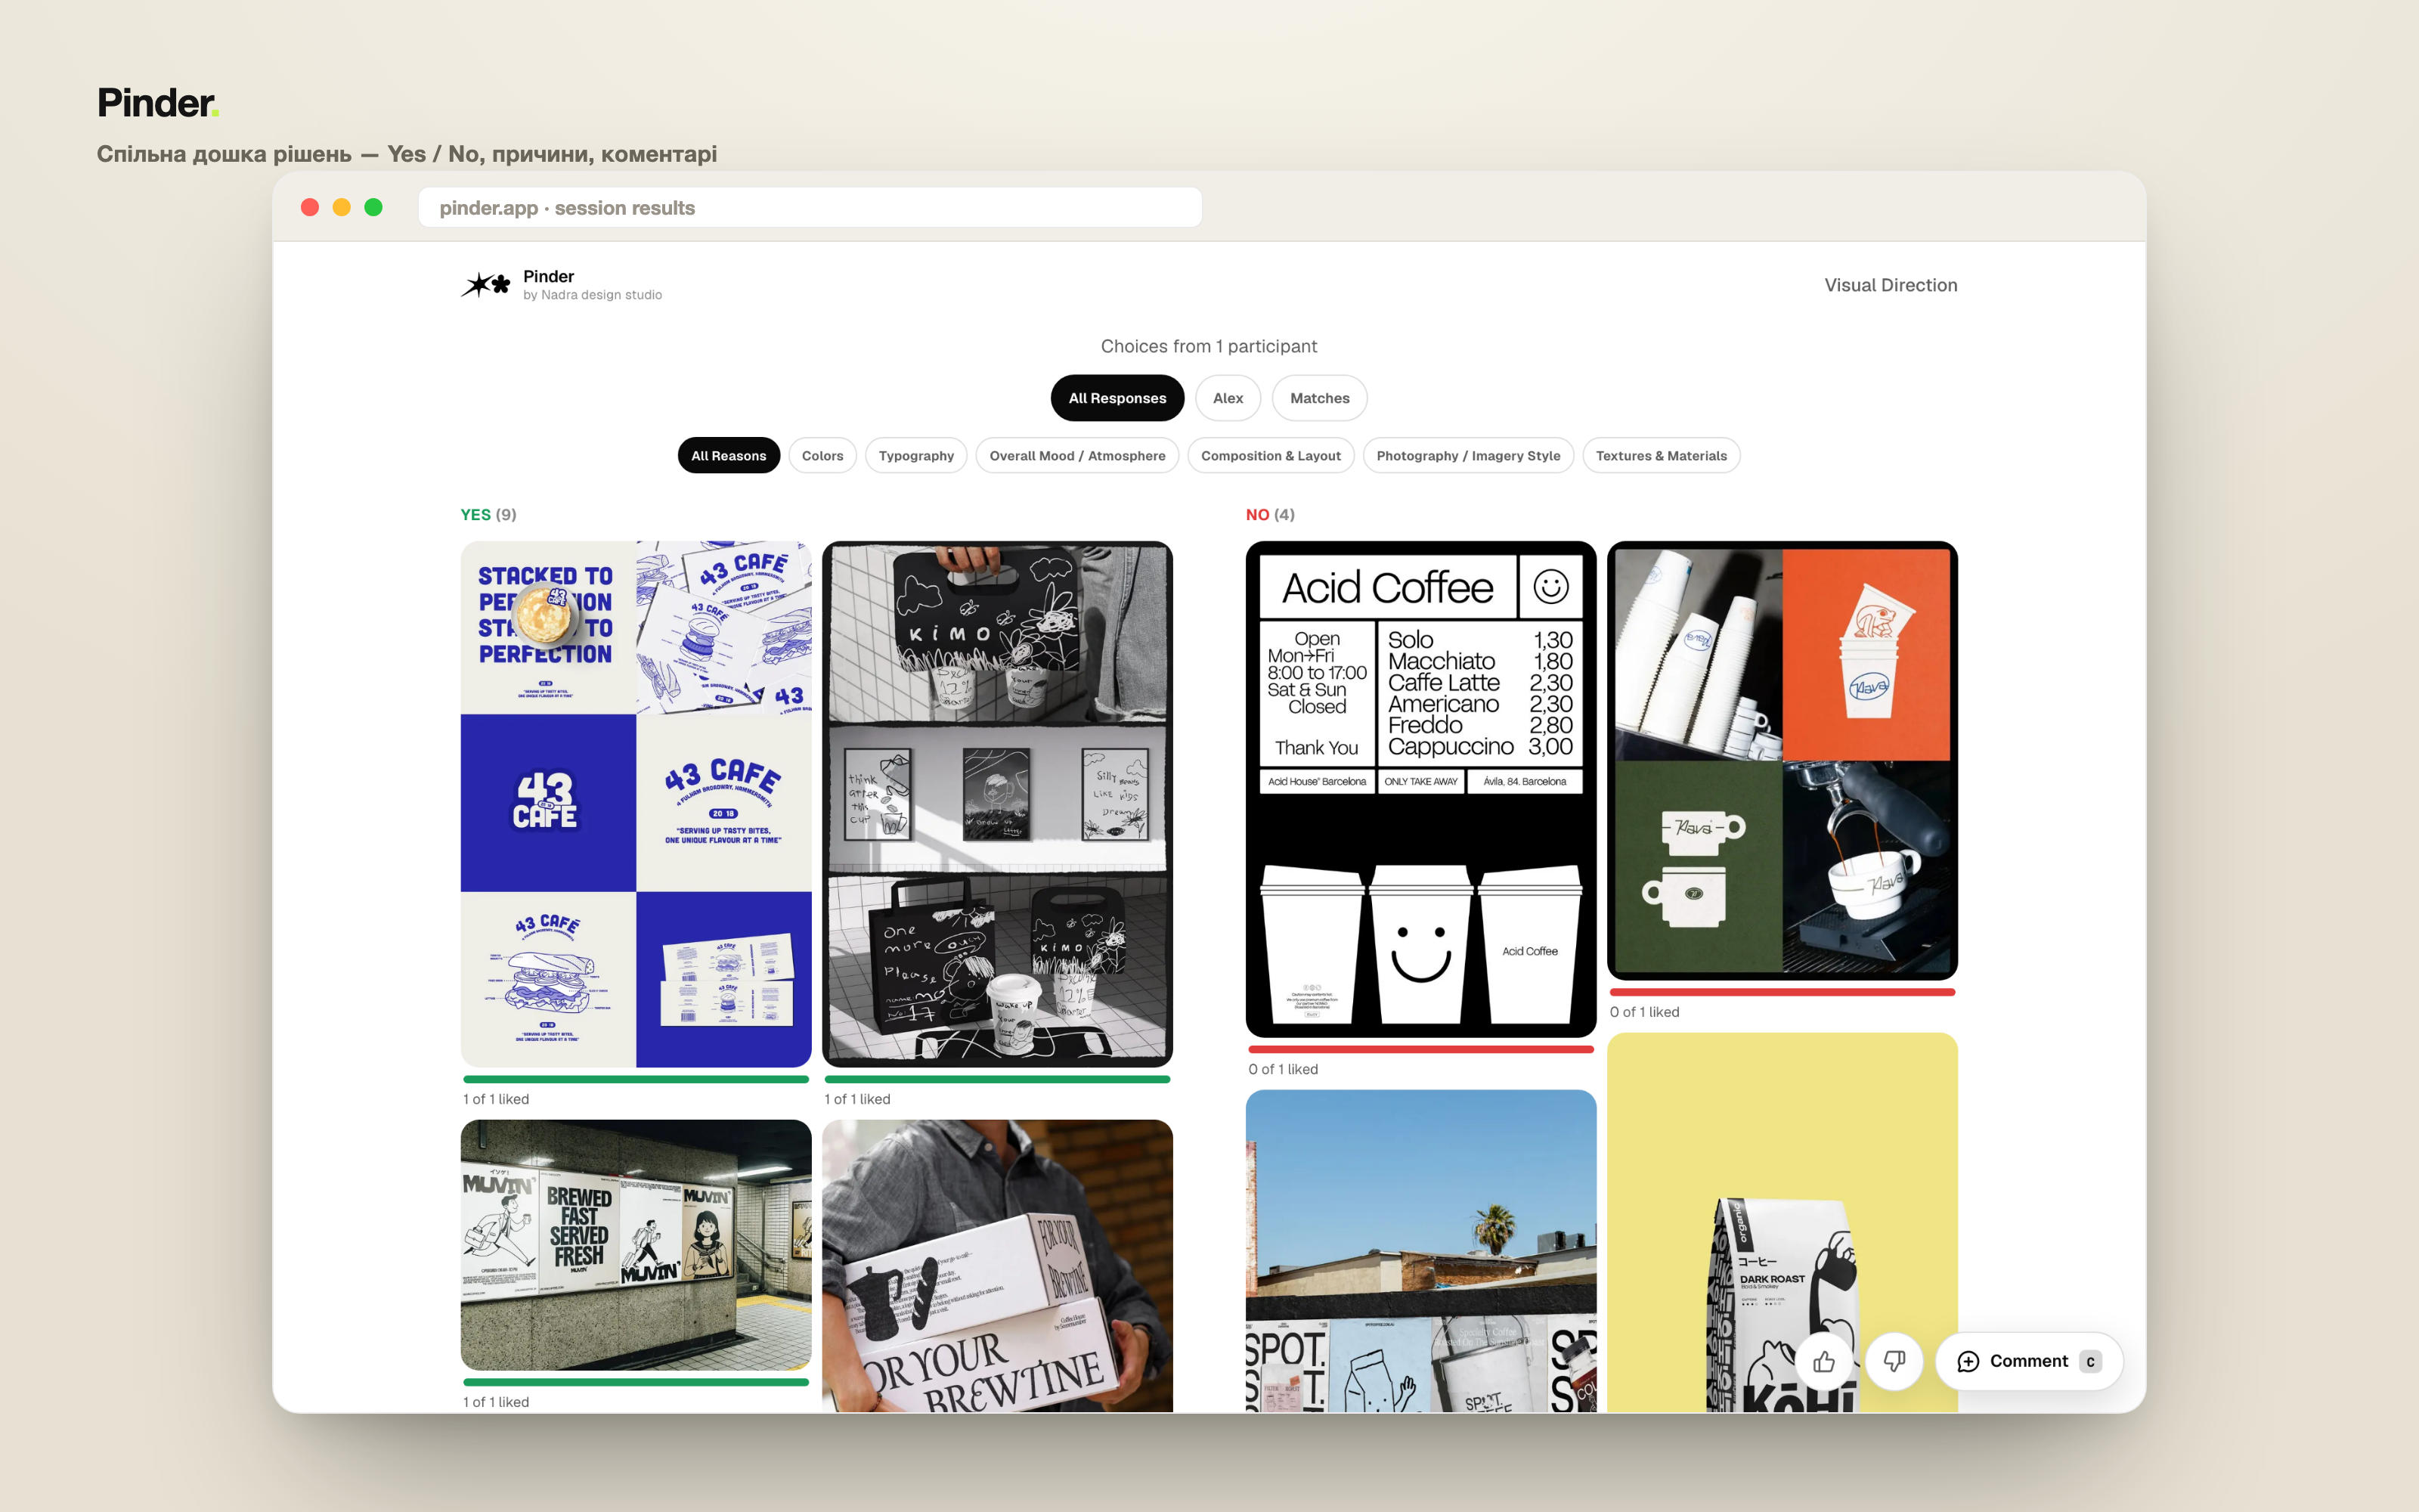Select the All Reasons filter
Image resolution: width=2419 pixels, height=1512 pixels.
[729, 456]
